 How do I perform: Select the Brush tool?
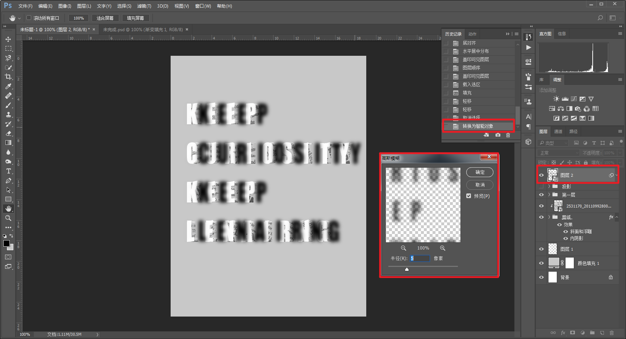8,105
